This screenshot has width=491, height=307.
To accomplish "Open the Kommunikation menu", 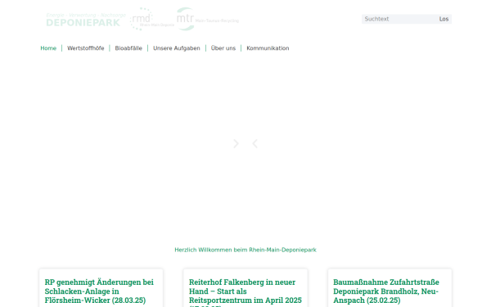I will pos(268,48).
